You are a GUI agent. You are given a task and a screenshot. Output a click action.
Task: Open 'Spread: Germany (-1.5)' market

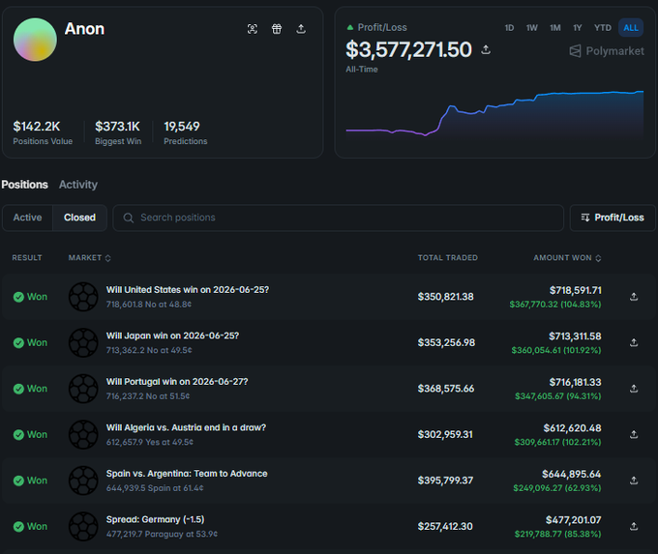155,519
